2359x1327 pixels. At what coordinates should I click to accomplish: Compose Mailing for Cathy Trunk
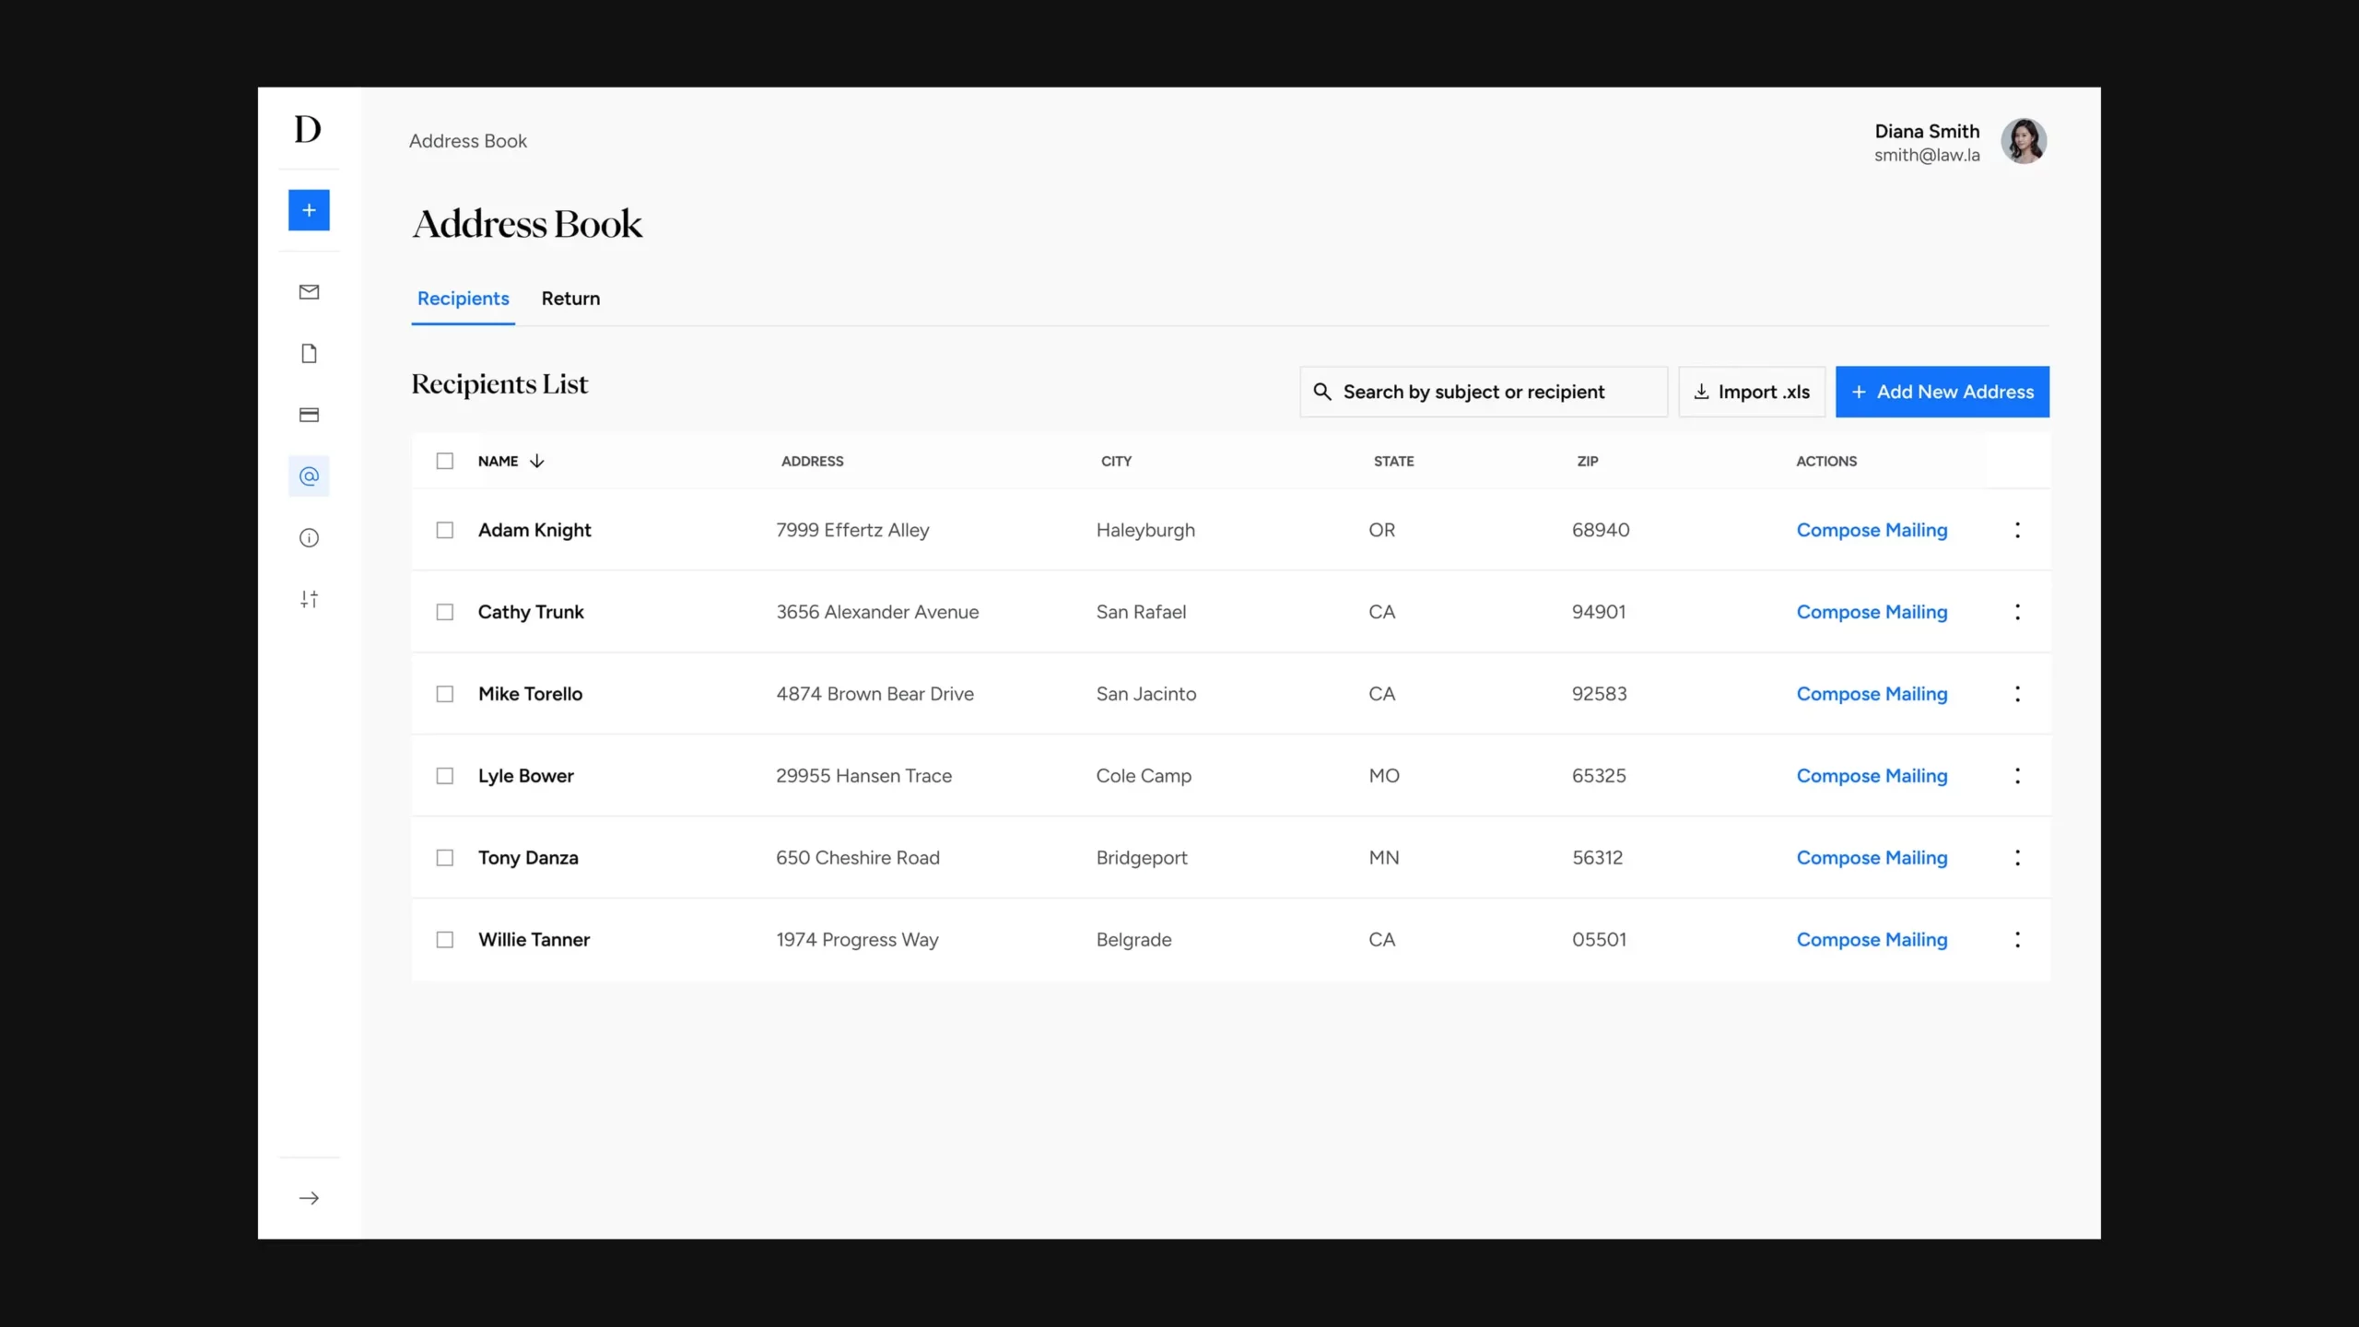click(x=1872, y=612)
